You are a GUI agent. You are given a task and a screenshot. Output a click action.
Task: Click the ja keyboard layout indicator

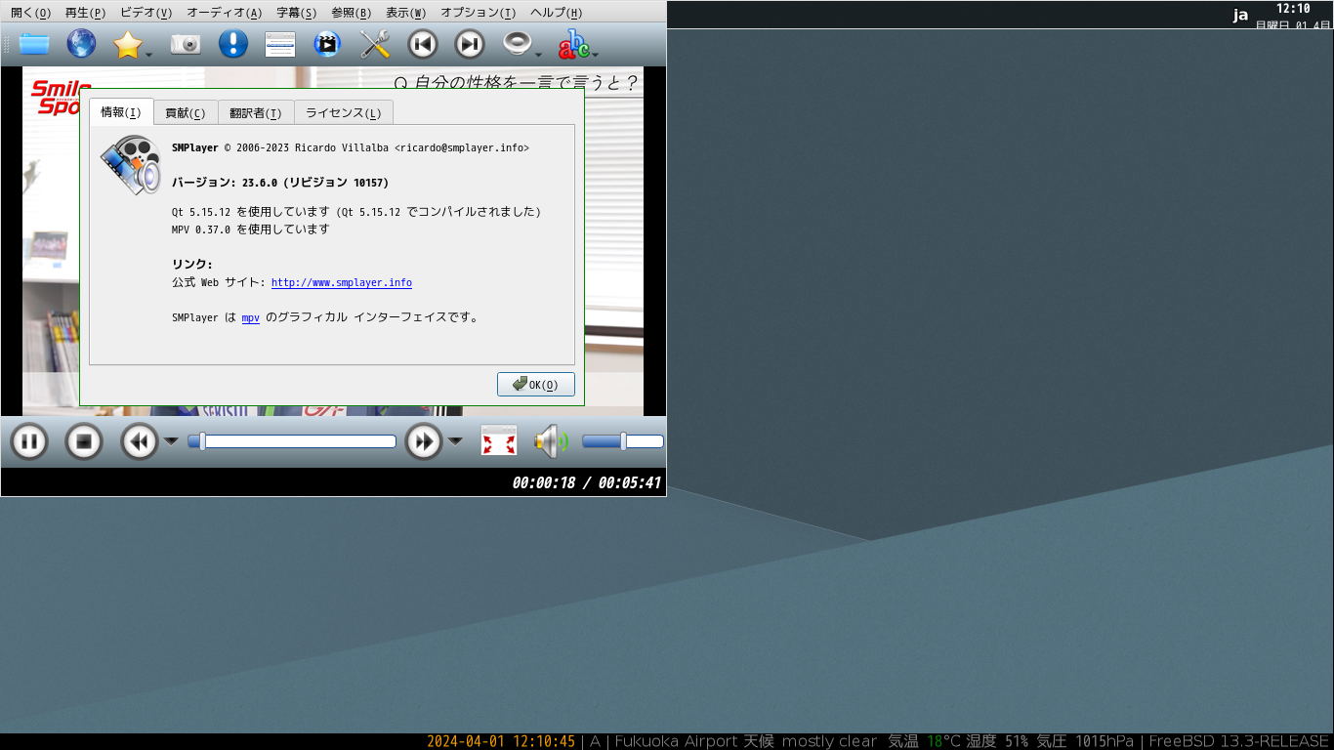1240,15
